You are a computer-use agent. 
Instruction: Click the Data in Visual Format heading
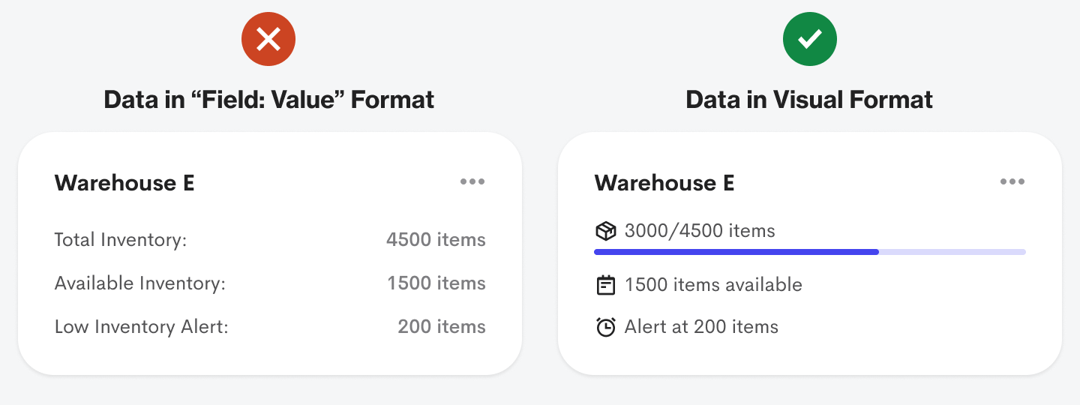click(809, 100)
